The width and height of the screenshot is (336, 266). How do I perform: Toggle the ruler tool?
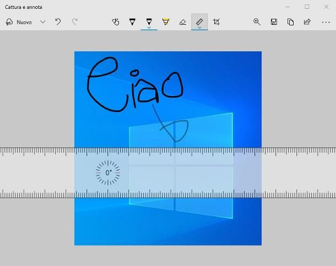tap(199, 22)
